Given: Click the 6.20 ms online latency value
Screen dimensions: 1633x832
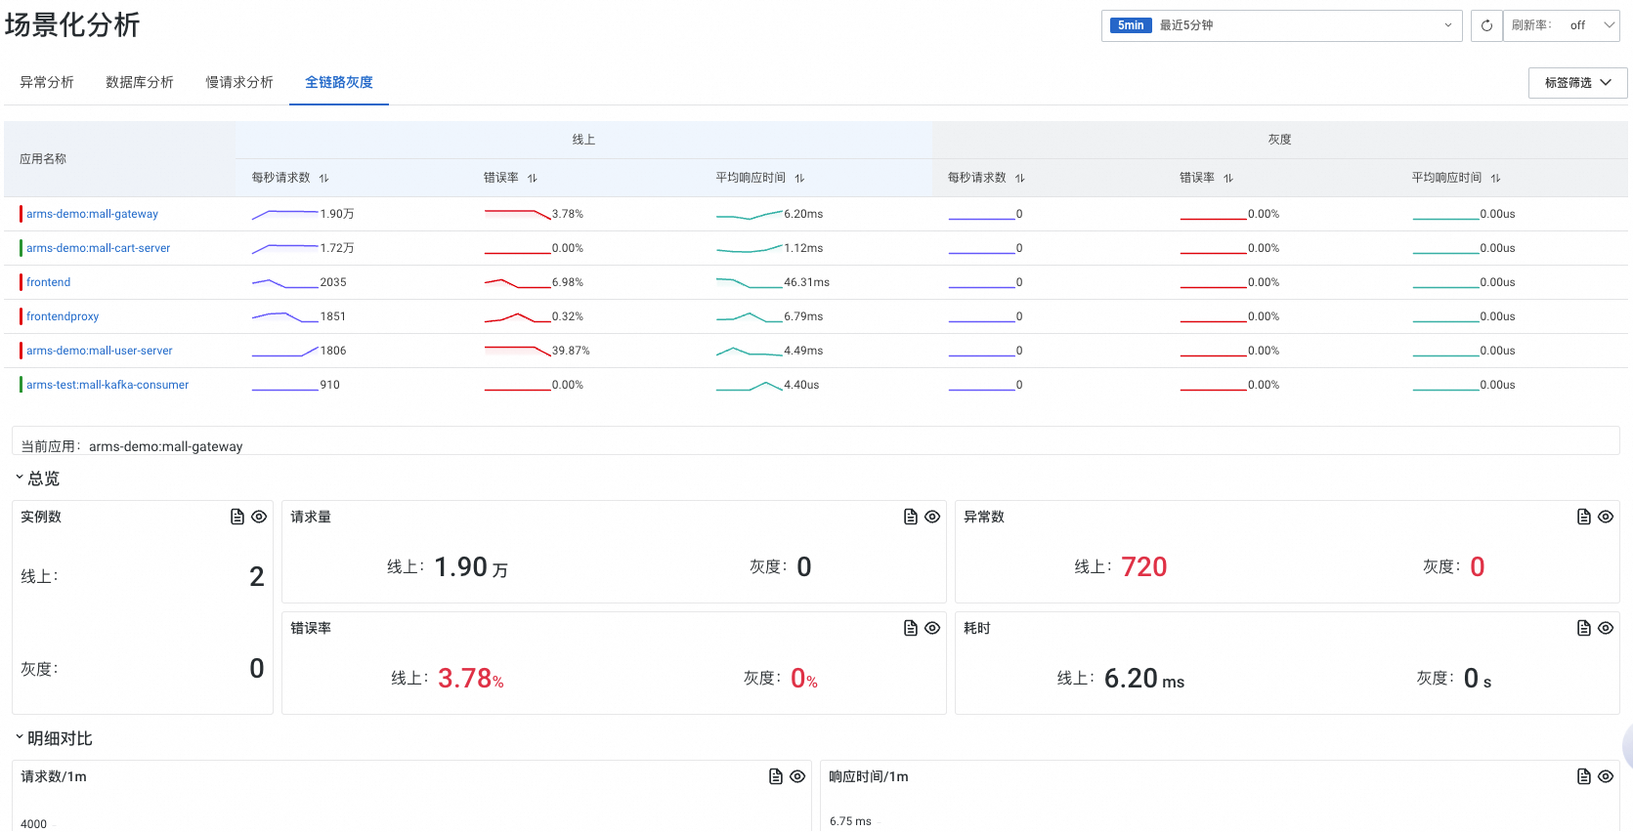Looking at the screenshot, I should click(x=1144, y=678).
